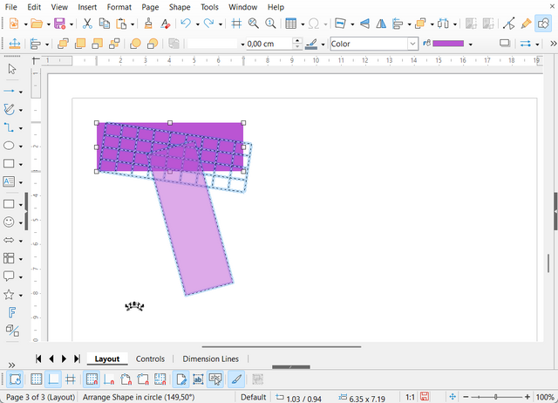Switch to the Dimension Lines layer tab
Image resolution: width=558 pixels, height=403 pixels.
pyautogui.click(x=210, y=359)
